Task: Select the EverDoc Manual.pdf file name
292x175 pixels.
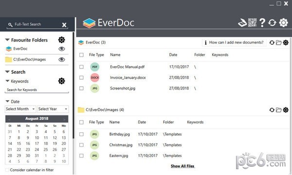Action: 127,67
